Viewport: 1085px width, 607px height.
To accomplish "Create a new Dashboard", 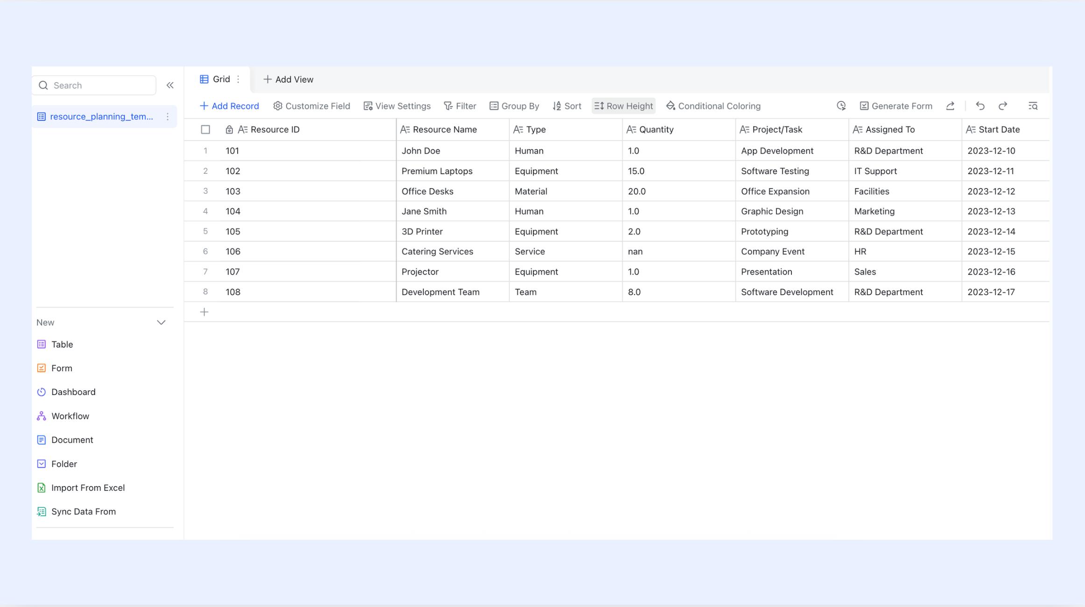I will (x=73, y=392).
